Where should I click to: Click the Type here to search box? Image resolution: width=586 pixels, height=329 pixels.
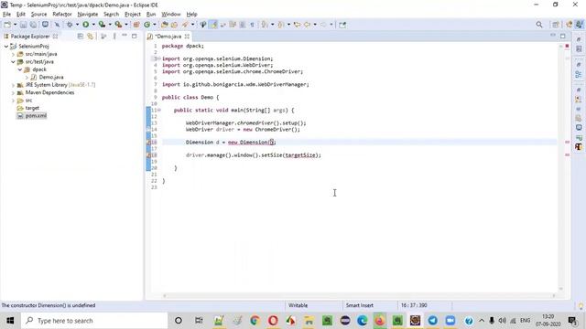point(93,321)
